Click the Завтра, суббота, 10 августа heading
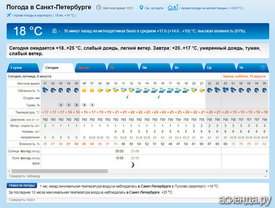This screenshot has height=208, width=275. tap(244, 76)
